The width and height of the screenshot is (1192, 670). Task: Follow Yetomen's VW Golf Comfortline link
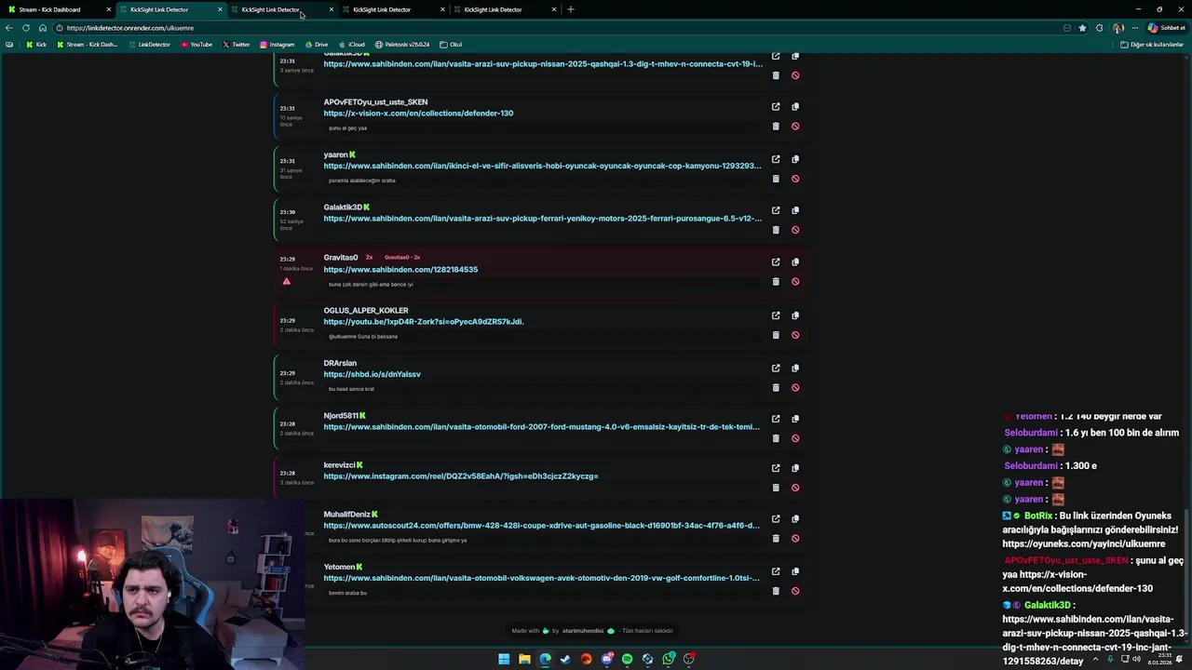[541, 578]
